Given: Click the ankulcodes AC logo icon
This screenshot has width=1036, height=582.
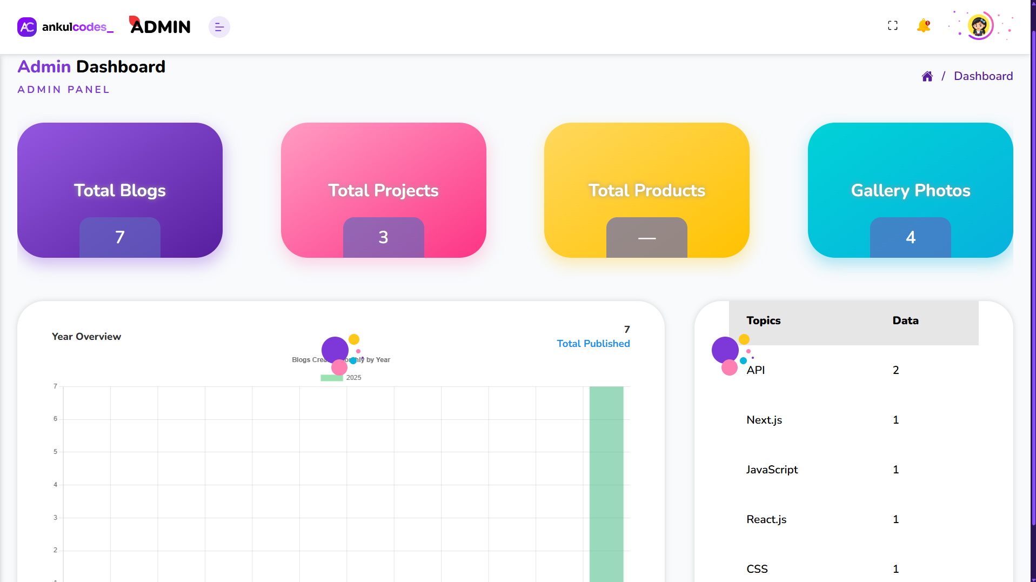Looking at the screenshot, I should pos(27,27).
